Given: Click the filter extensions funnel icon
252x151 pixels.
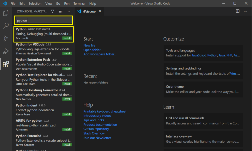Looking at the screenshot, I should [x=52, y=11].
